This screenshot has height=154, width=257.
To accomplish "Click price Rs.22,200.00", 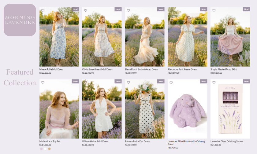I will [45, 73].
